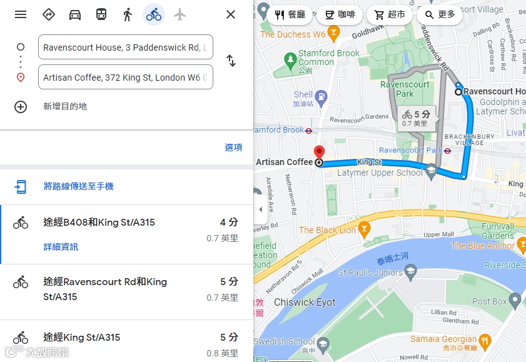Select the flights travel mode
This screenshot has width=526, height=362.
coord(180,15)
